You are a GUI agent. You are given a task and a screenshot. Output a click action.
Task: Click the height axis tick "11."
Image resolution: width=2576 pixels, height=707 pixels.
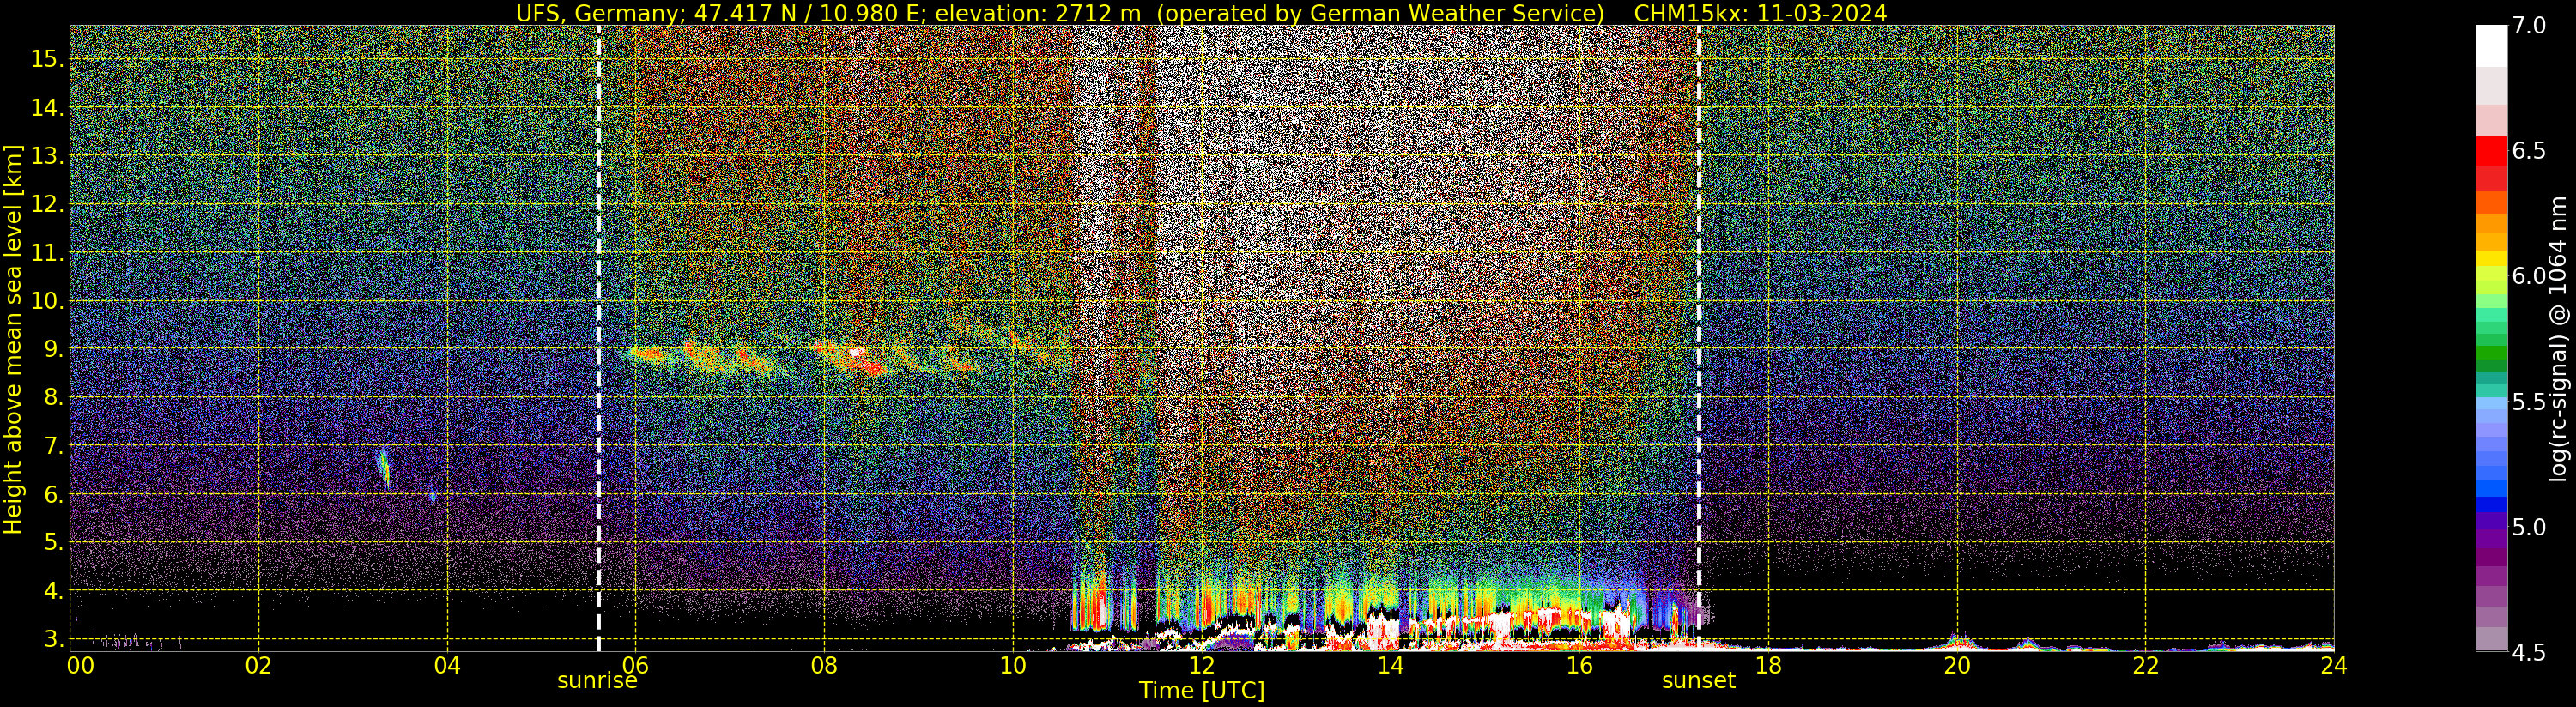[47, 253]
